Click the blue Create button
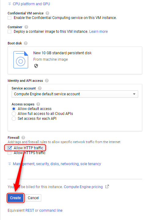155x220 pixels. (15, 198)
